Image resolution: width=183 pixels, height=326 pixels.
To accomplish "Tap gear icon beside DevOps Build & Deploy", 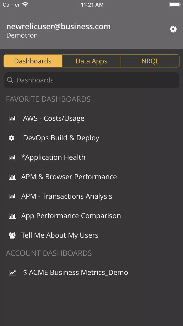I will pyautogui.click(x=12, y=138).
